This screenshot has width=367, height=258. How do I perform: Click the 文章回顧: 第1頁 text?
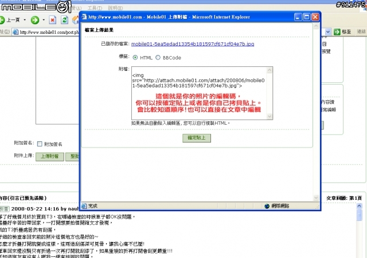344,198
